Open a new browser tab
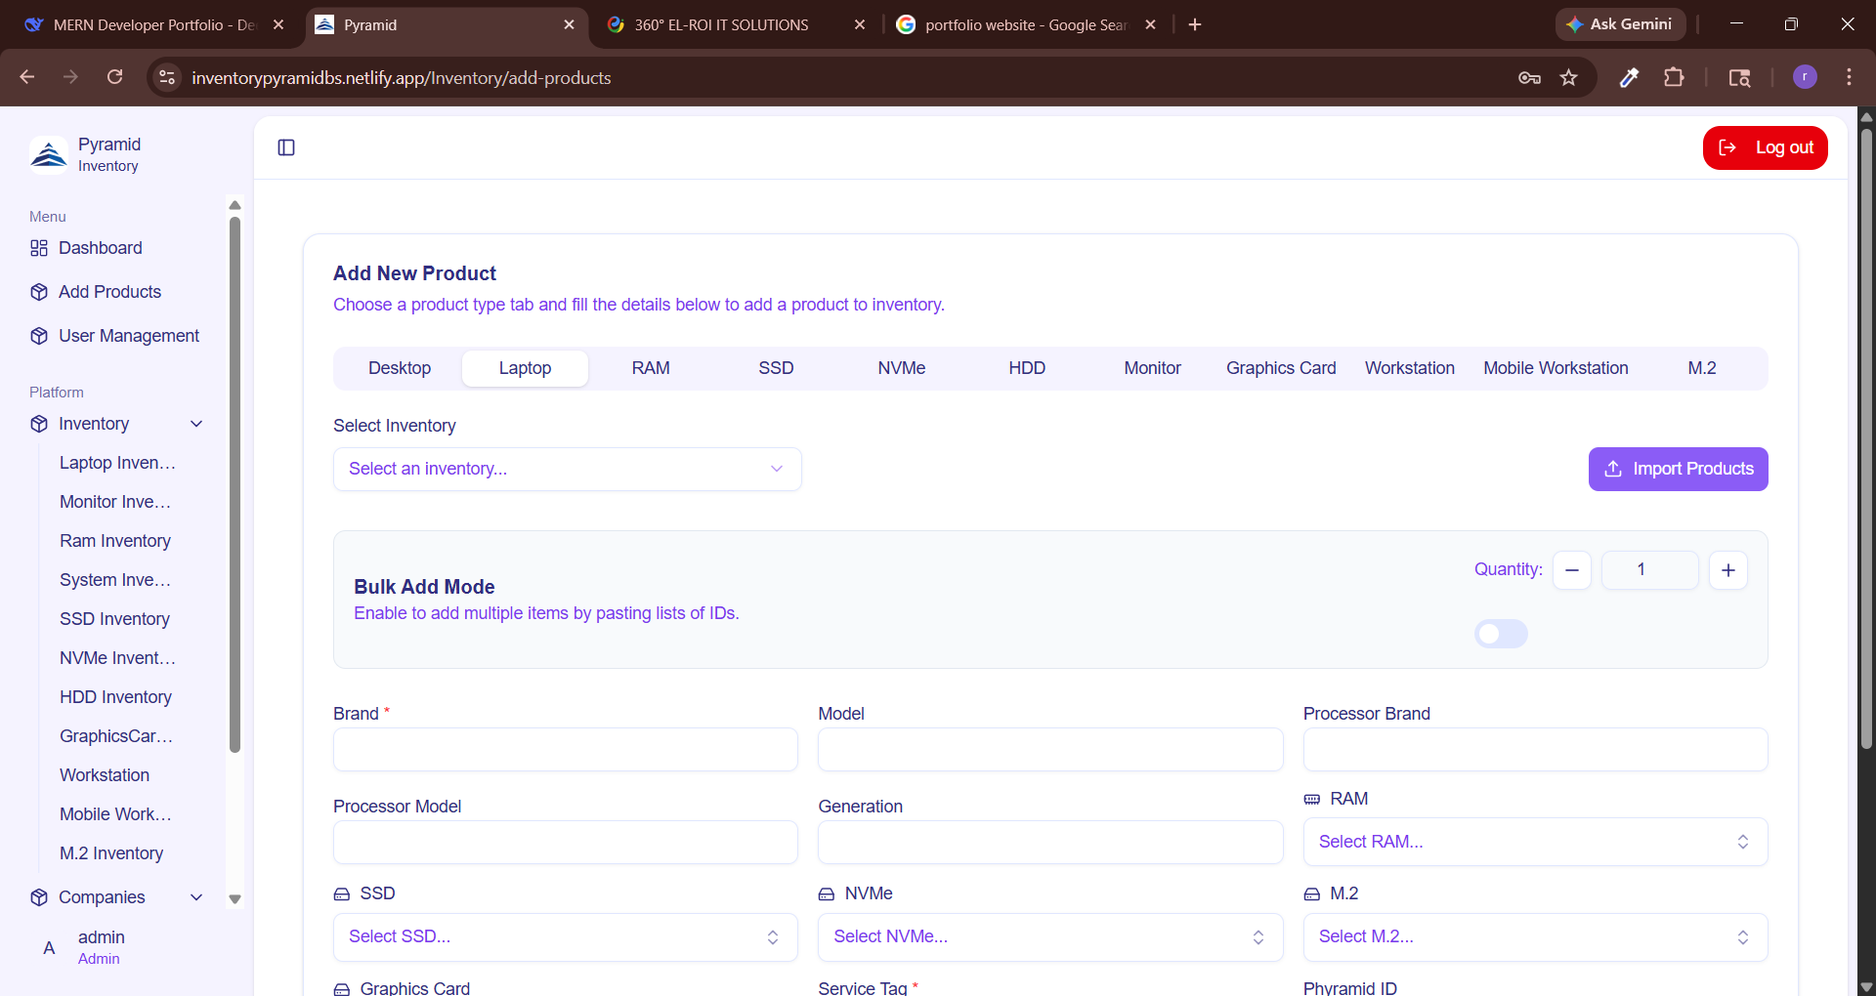 (1194, 24)
